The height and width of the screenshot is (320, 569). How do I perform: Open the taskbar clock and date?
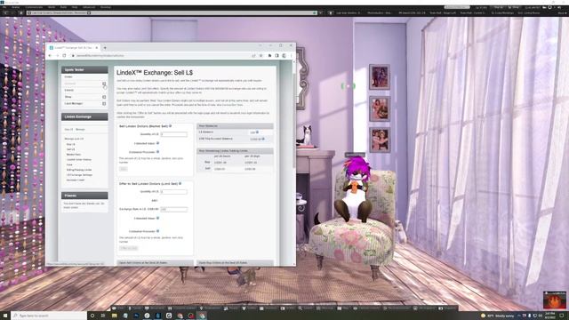(549, 316)
